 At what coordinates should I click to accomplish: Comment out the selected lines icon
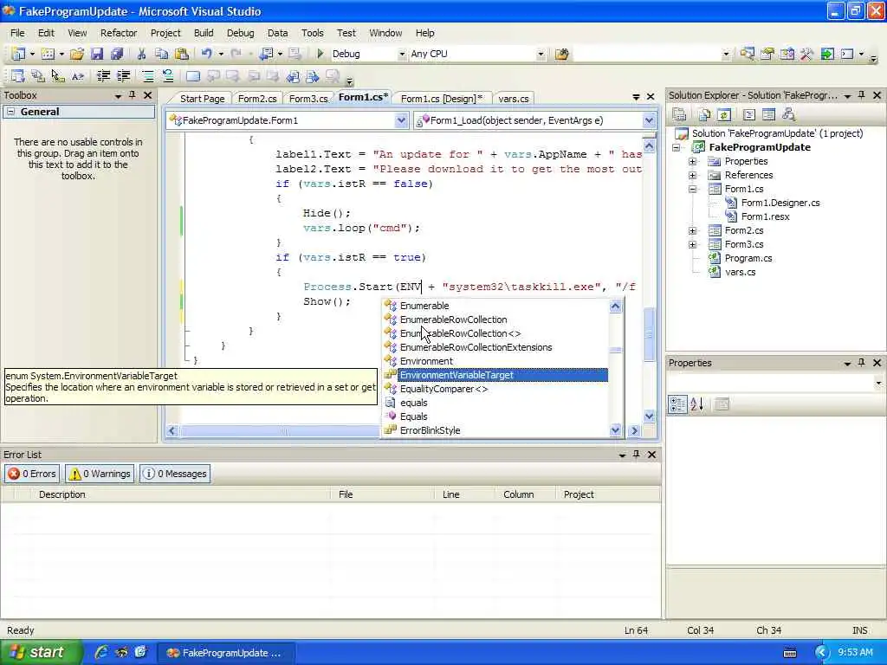pyautogui.click(x=148, y=76)
